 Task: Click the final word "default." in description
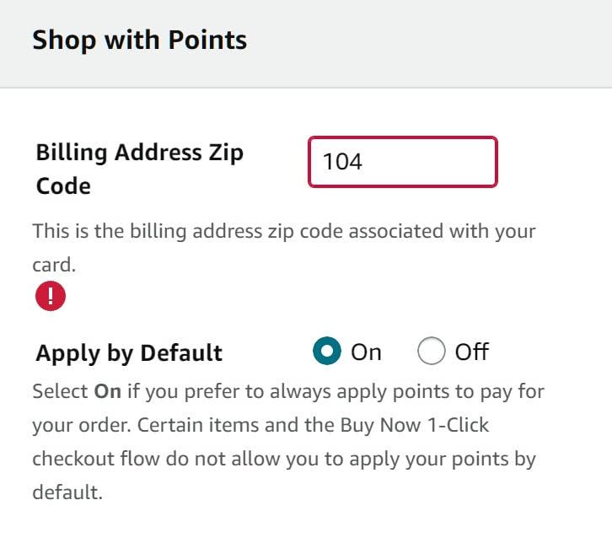tap(67, 492)
